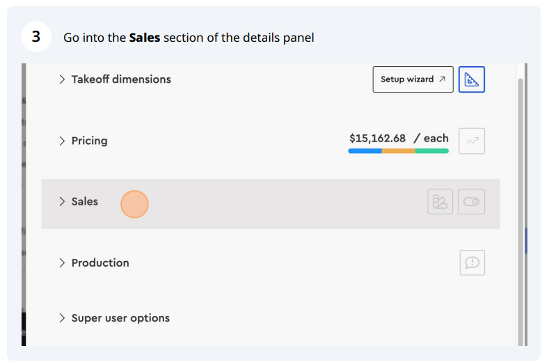Click the Sales swatch edit icon
The width and height of the screenshot is (549, 362).
click(x=440, y=202)
